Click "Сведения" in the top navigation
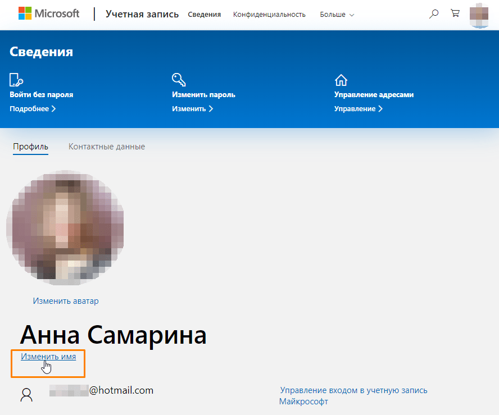 coord(204,14)
